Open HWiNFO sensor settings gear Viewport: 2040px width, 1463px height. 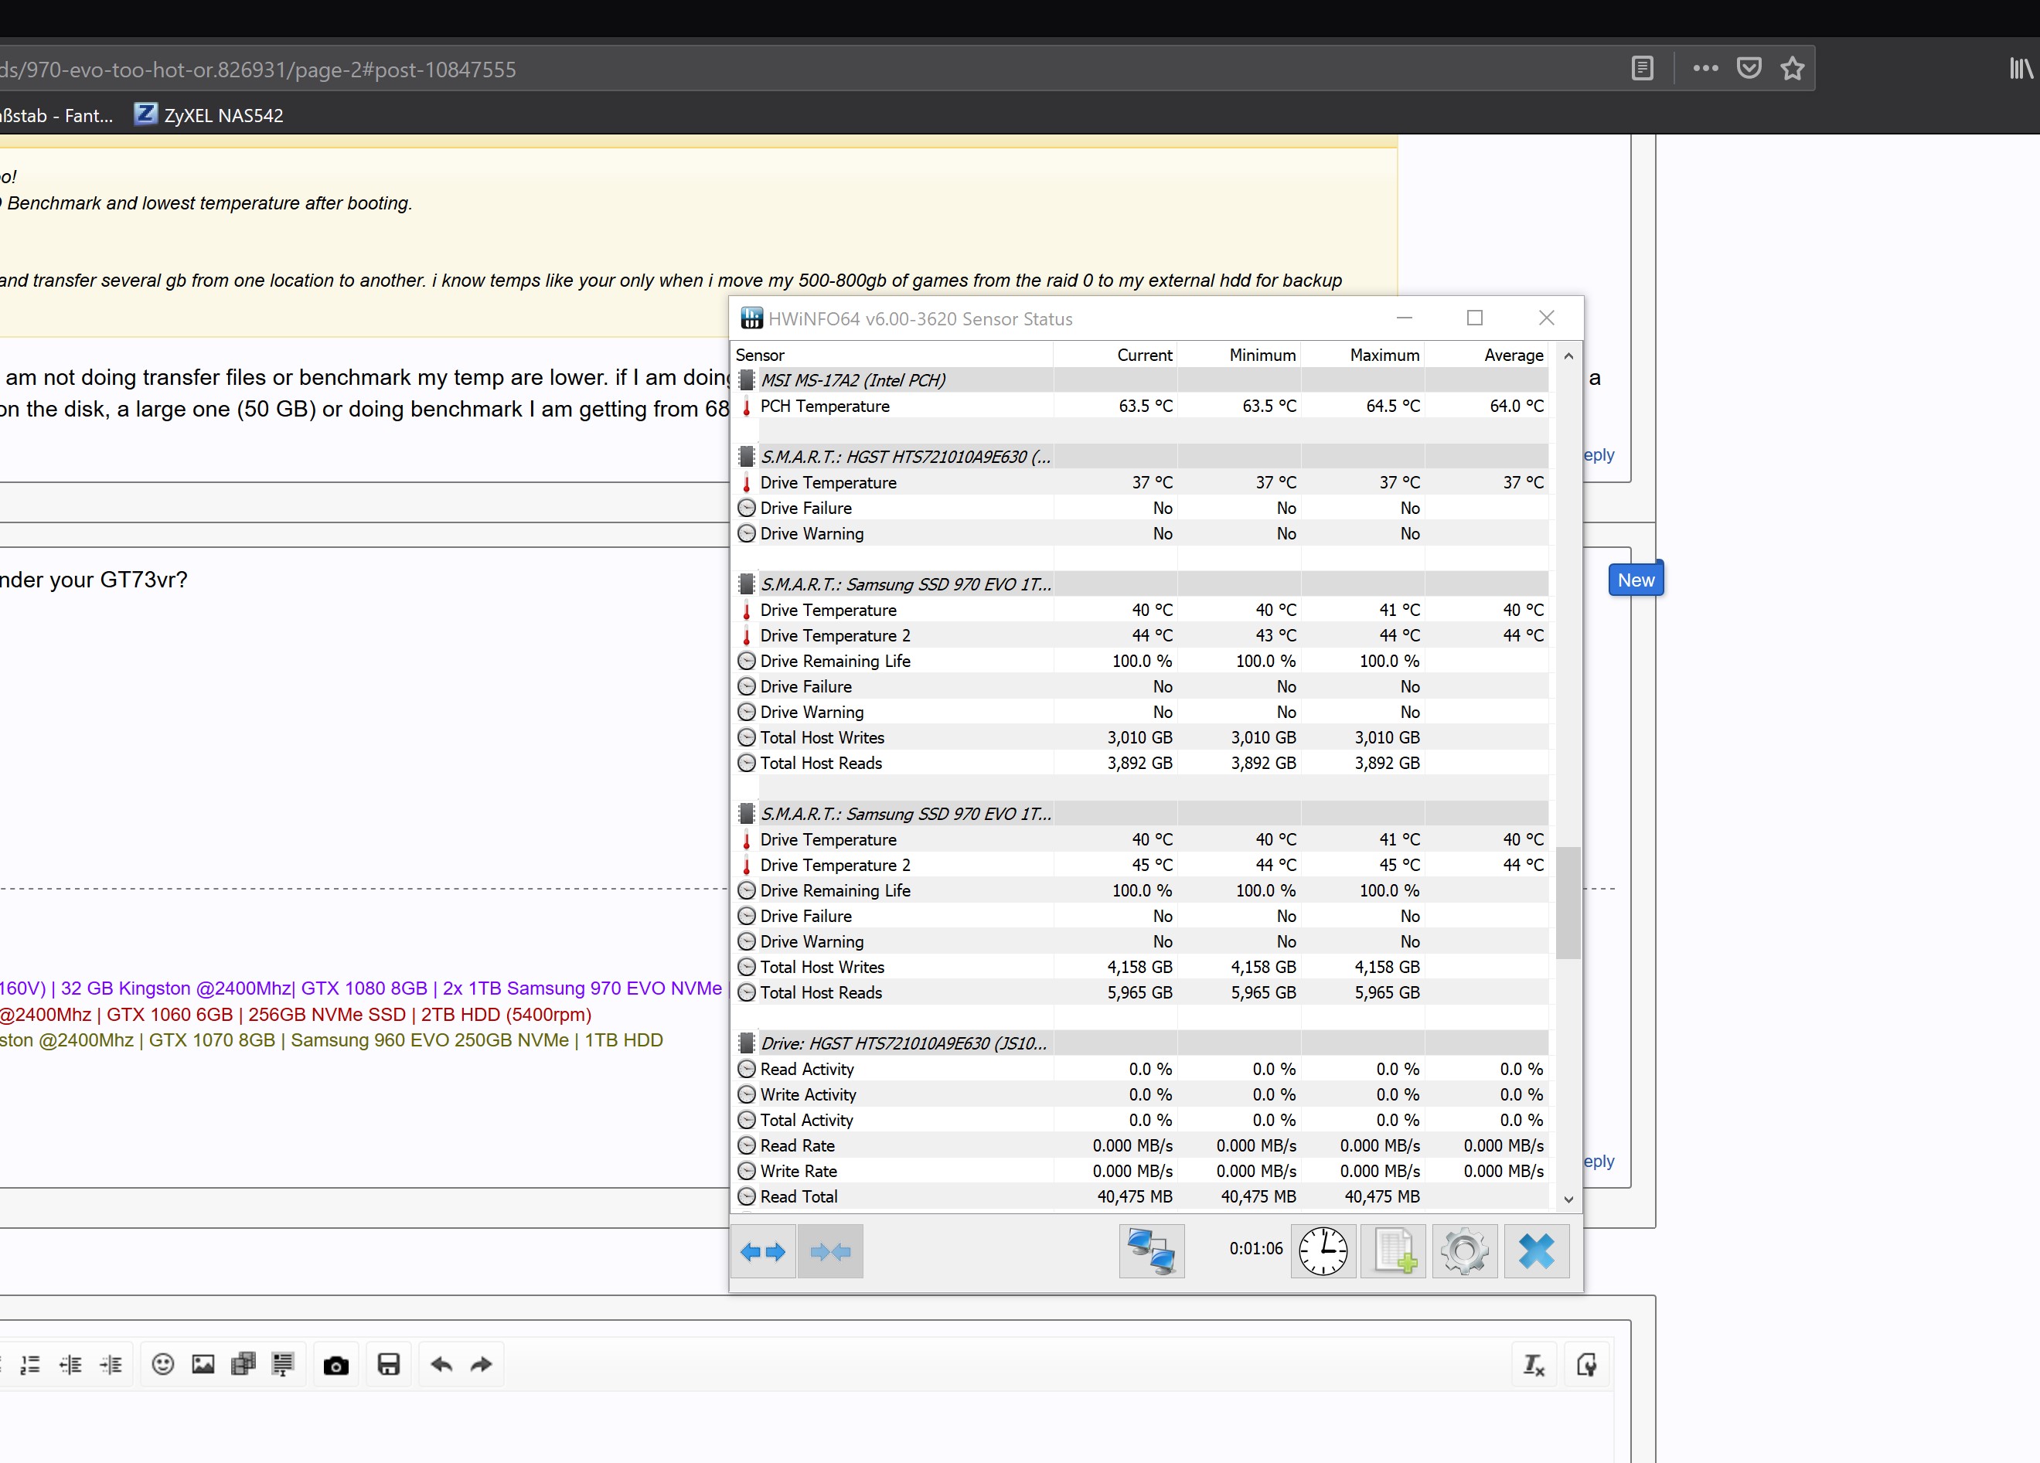coord(1464,1250)
